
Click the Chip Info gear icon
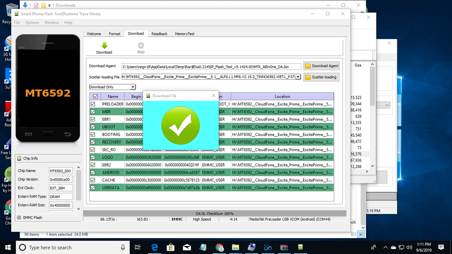(x=19, y=158)
